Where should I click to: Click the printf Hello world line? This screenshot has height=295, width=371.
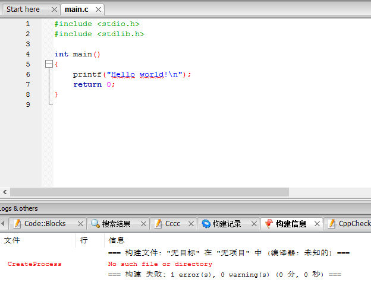point(132,74)
